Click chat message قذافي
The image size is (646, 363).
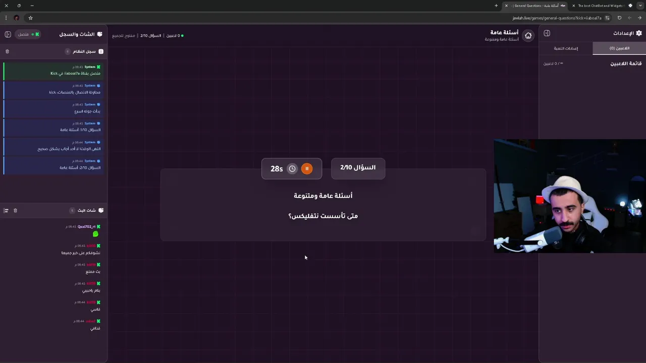coord(95,328)
